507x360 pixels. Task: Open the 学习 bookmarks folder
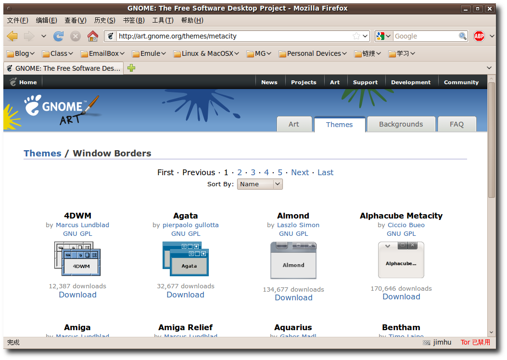[x=402, y=53]
